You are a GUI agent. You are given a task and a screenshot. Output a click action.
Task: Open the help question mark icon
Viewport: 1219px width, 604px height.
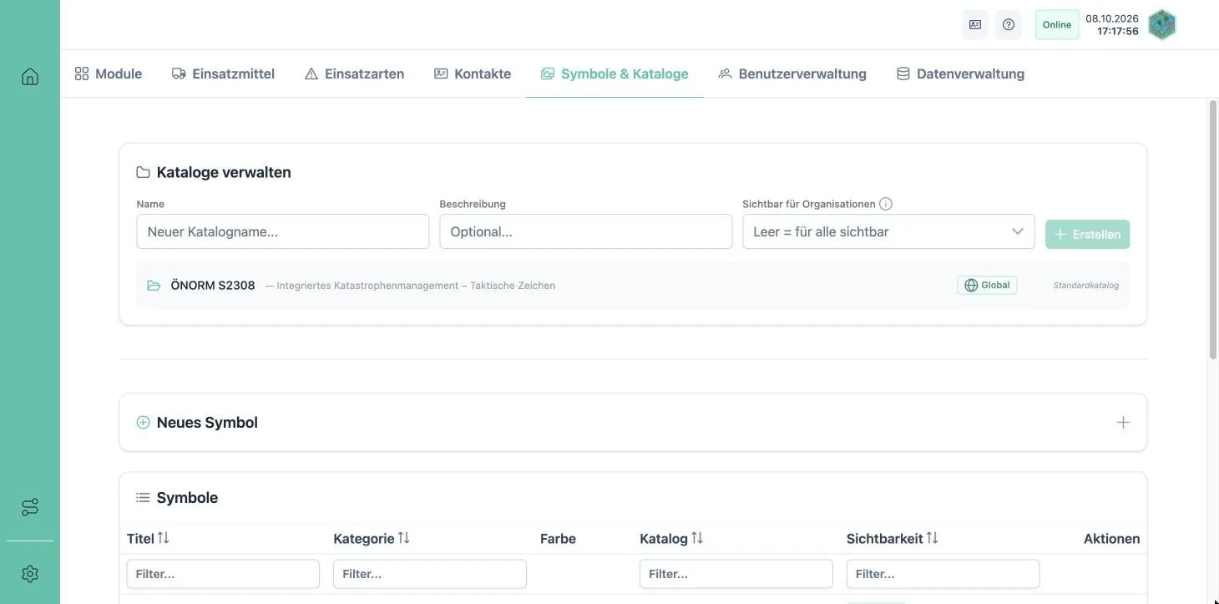click(x=1009, y=24)
